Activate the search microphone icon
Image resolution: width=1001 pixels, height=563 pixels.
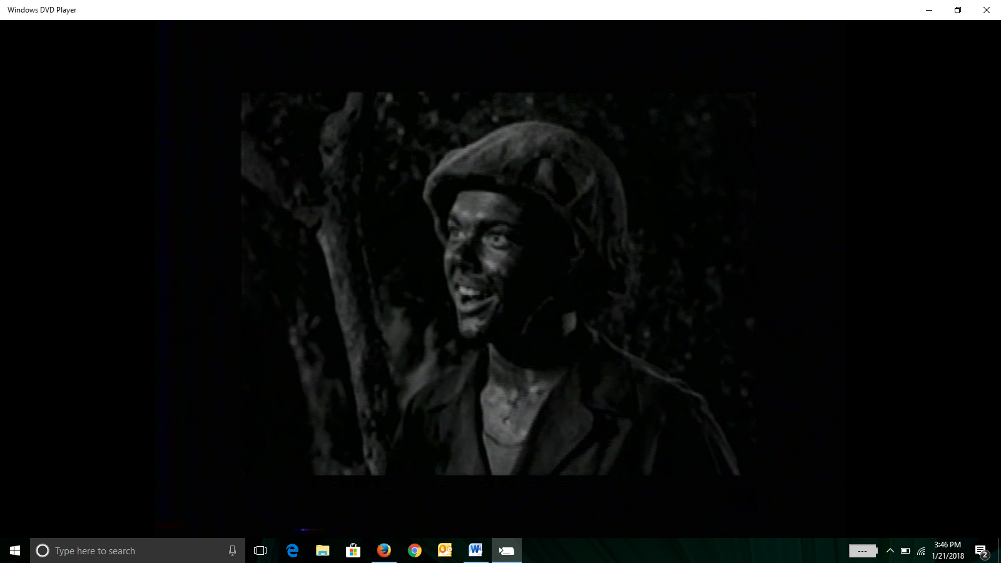coord(232,550)
